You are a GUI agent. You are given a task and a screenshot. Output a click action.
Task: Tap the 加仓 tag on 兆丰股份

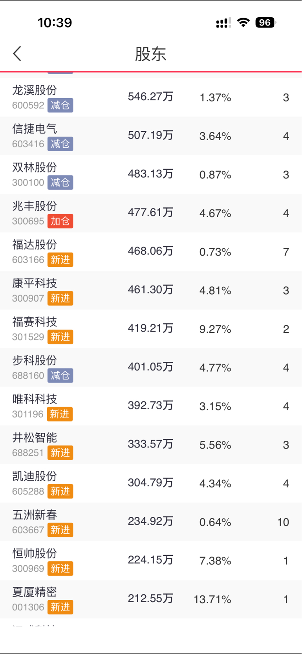[60, 221]
